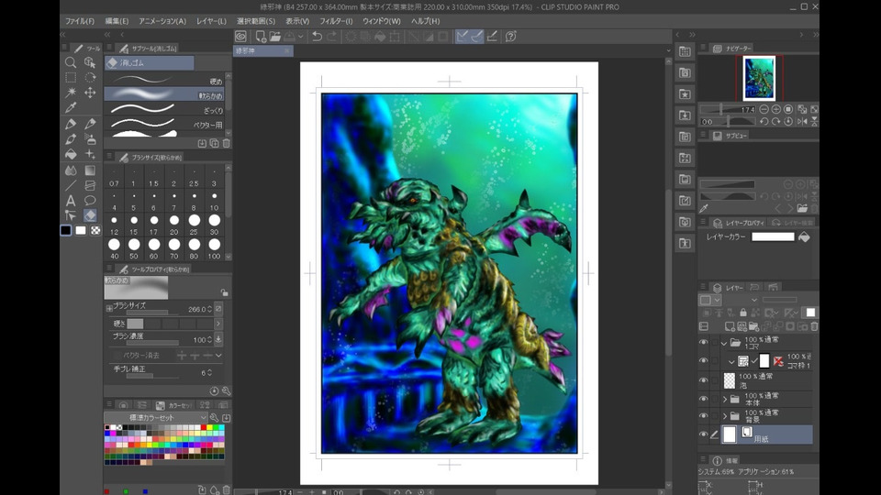Create new layer folder in Layer panel
Image resolution: width=881 pixels, height=495 pixels.
(x=753, y=326)
